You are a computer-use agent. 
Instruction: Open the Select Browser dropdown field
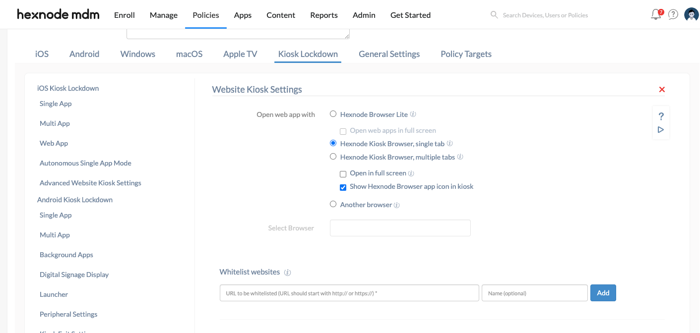[x=400, y=228]
